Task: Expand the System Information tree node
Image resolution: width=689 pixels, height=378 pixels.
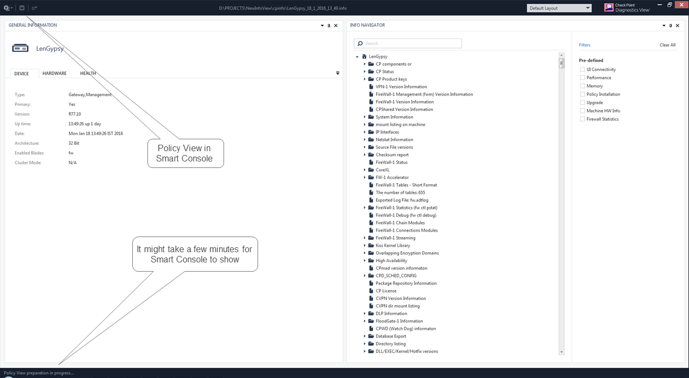Action: pyautogui.click(x=364, y=117)
